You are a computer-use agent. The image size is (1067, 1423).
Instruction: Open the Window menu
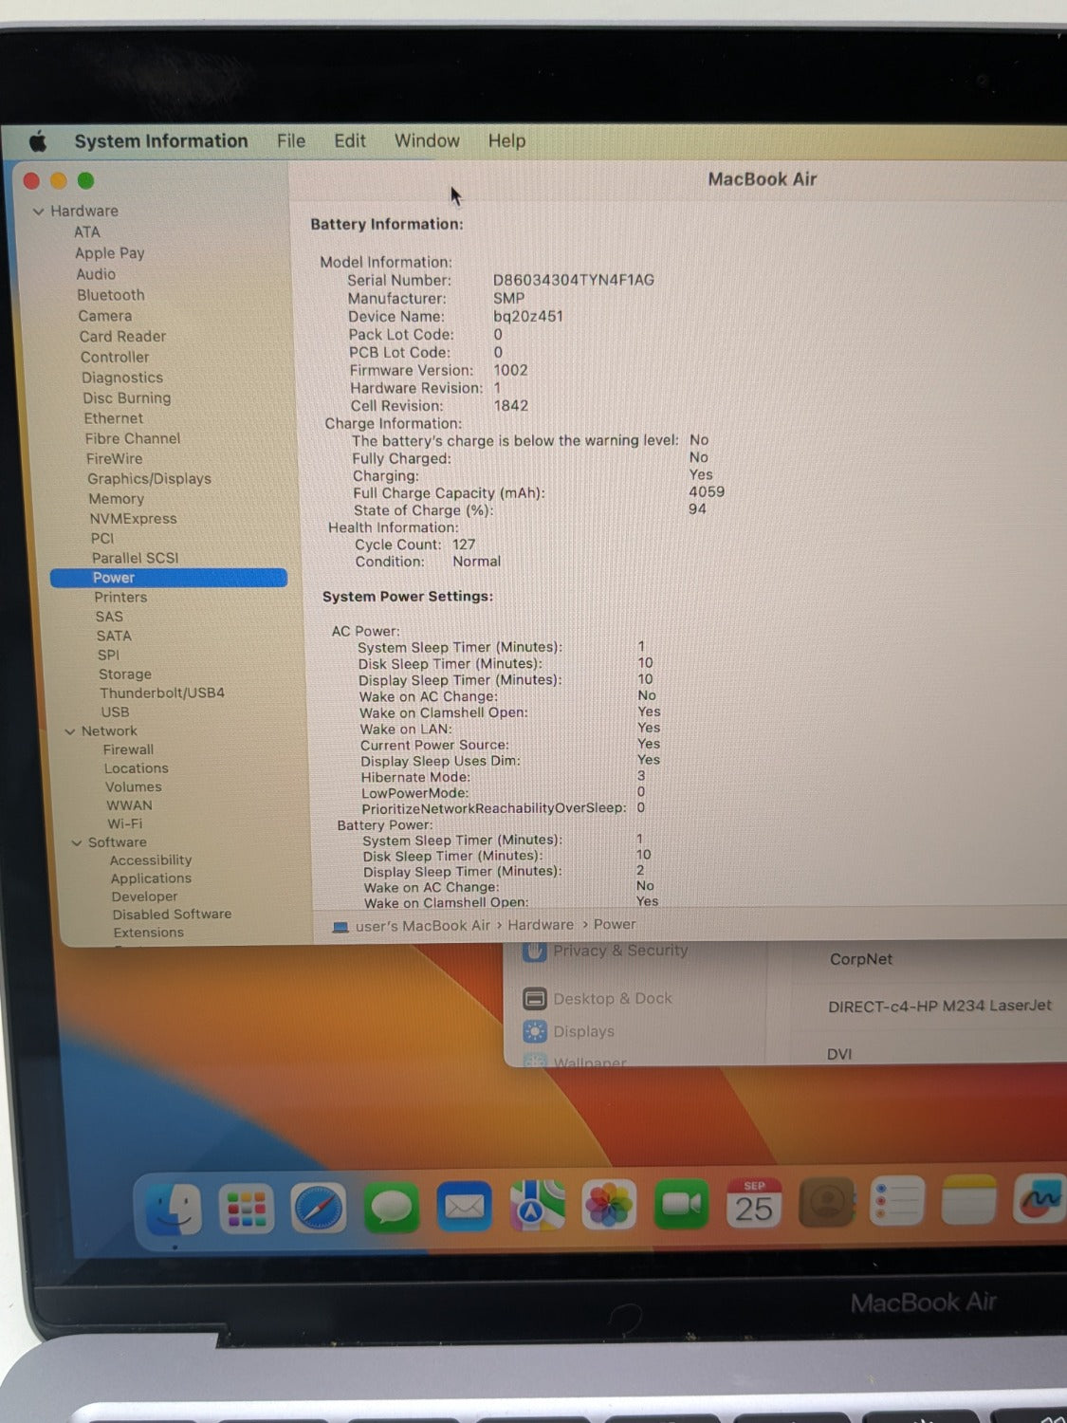point(427,140)
